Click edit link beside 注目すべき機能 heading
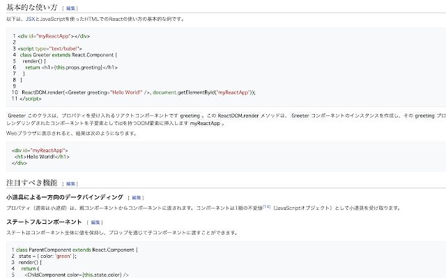Screen dimensions: 446x278 (x=70, y=183)
